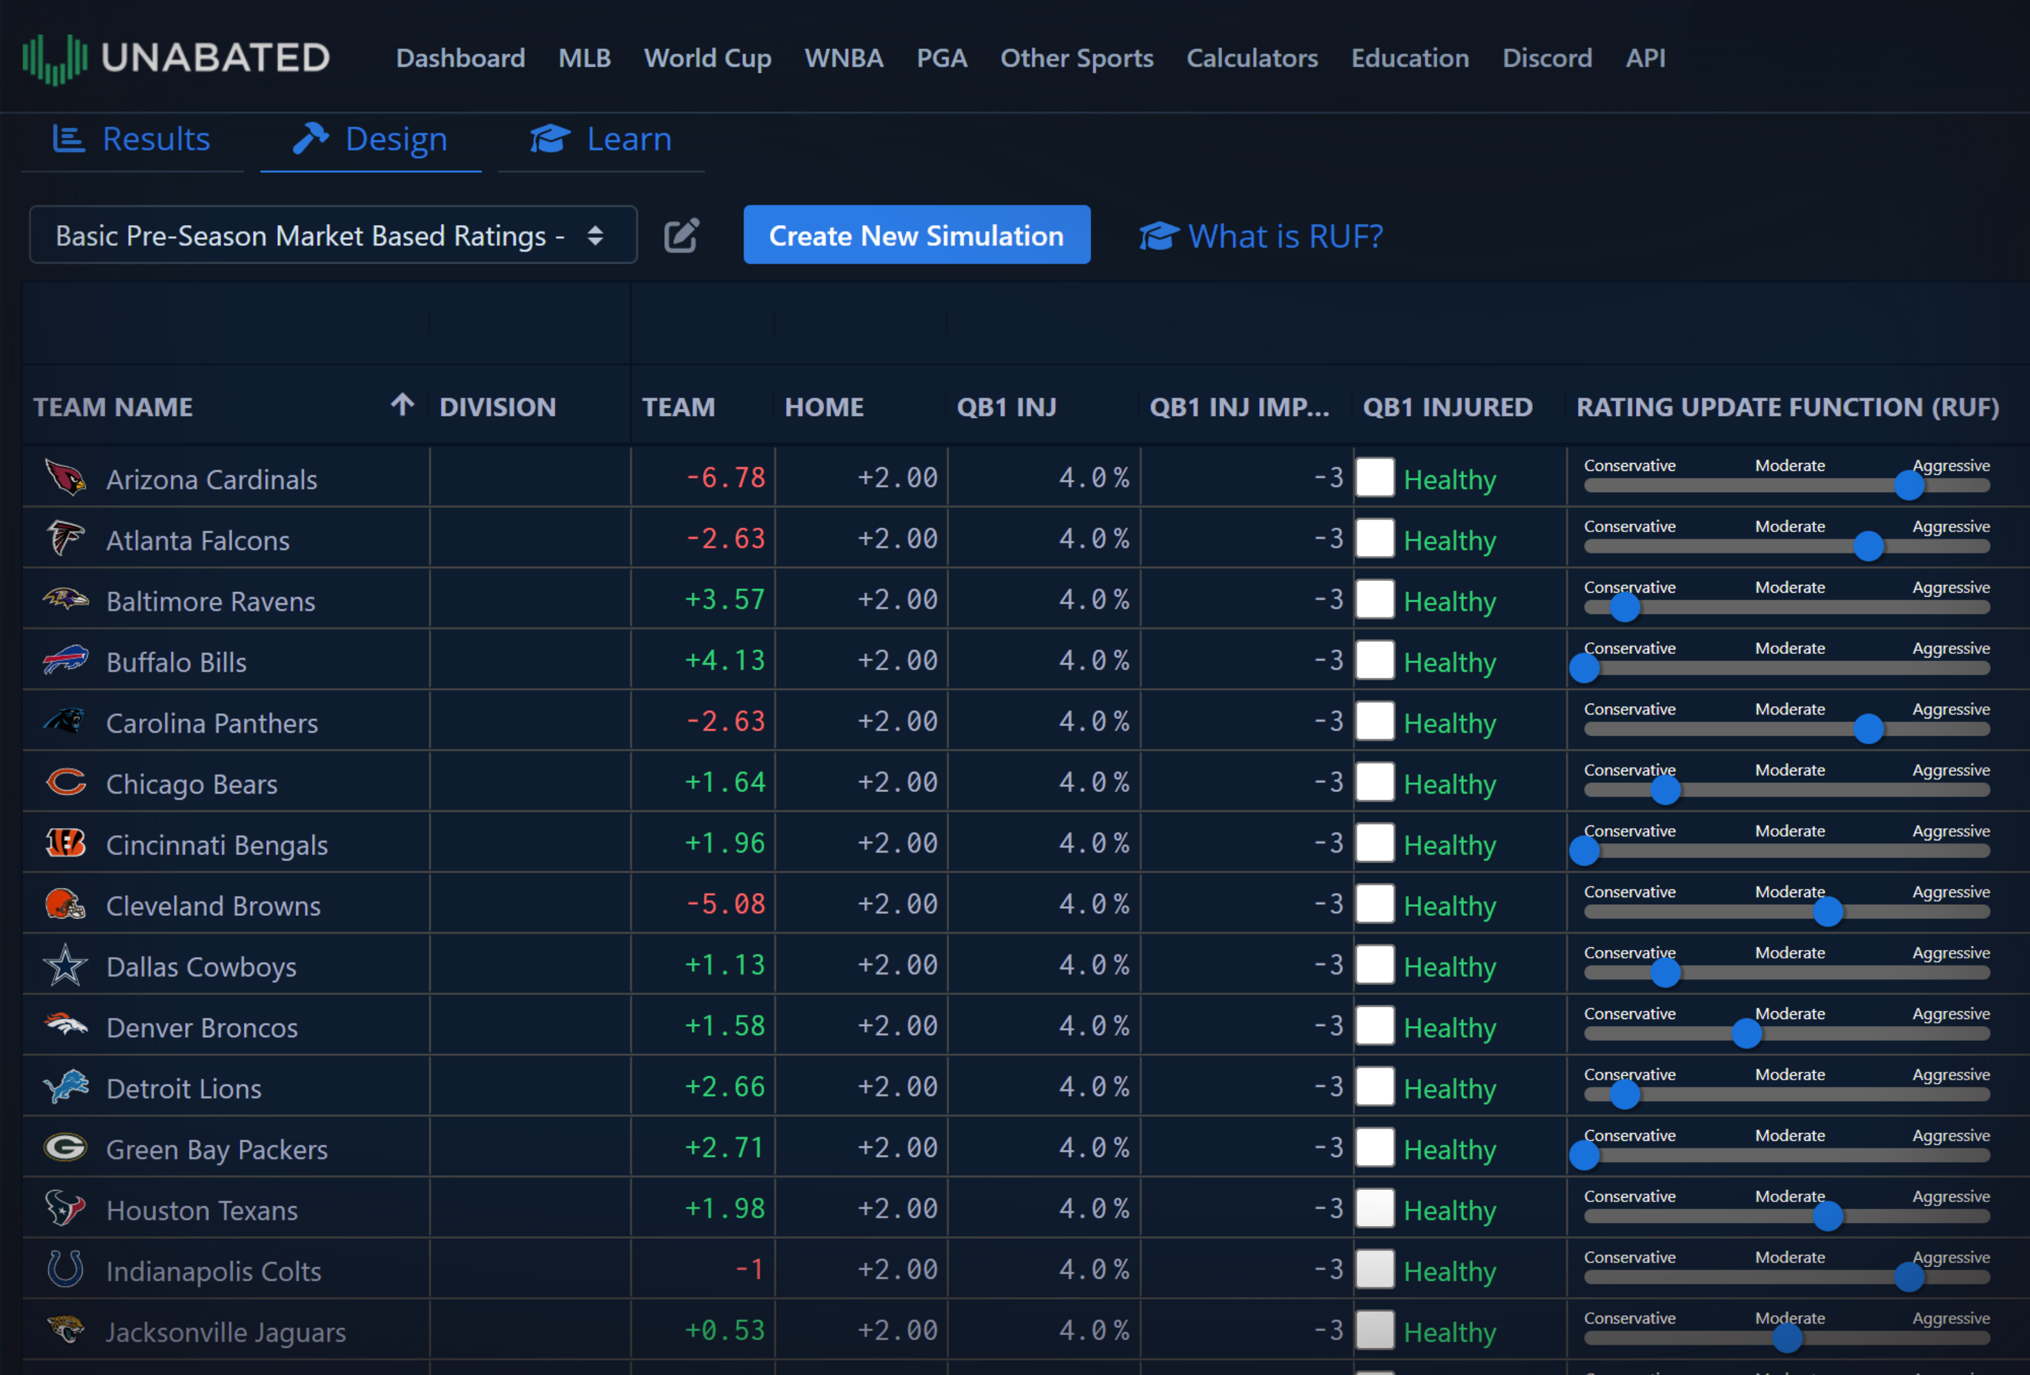The width and height of the screenshot is (2030, 1375).
Task: Click the Houston Texans RUF slider handle
Action: pyautogui.click(x=1828, y=1216)
